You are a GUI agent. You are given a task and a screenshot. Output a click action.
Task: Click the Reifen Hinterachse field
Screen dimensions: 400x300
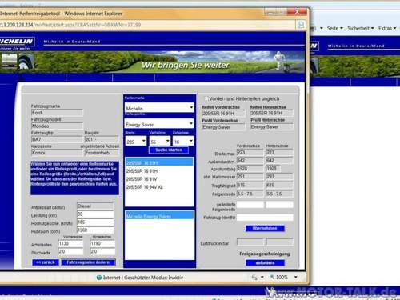(271, 113)
